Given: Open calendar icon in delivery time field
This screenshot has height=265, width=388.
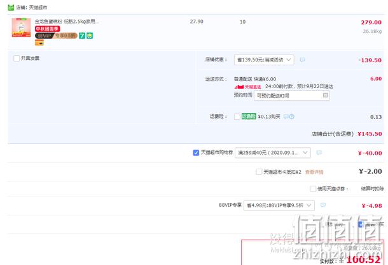Looking at the screenshot, I should (326, 95).
